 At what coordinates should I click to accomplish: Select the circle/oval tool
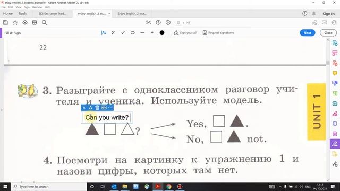tap(133, 33)
